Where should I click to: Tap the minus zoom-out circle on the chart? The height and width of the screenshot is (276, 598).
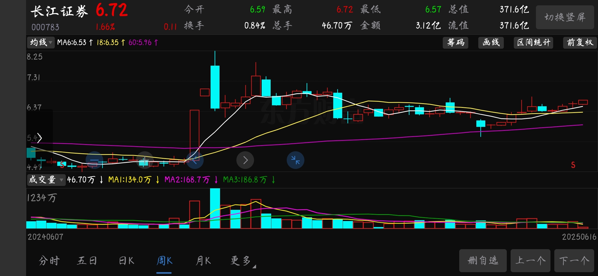pos(94,160)
